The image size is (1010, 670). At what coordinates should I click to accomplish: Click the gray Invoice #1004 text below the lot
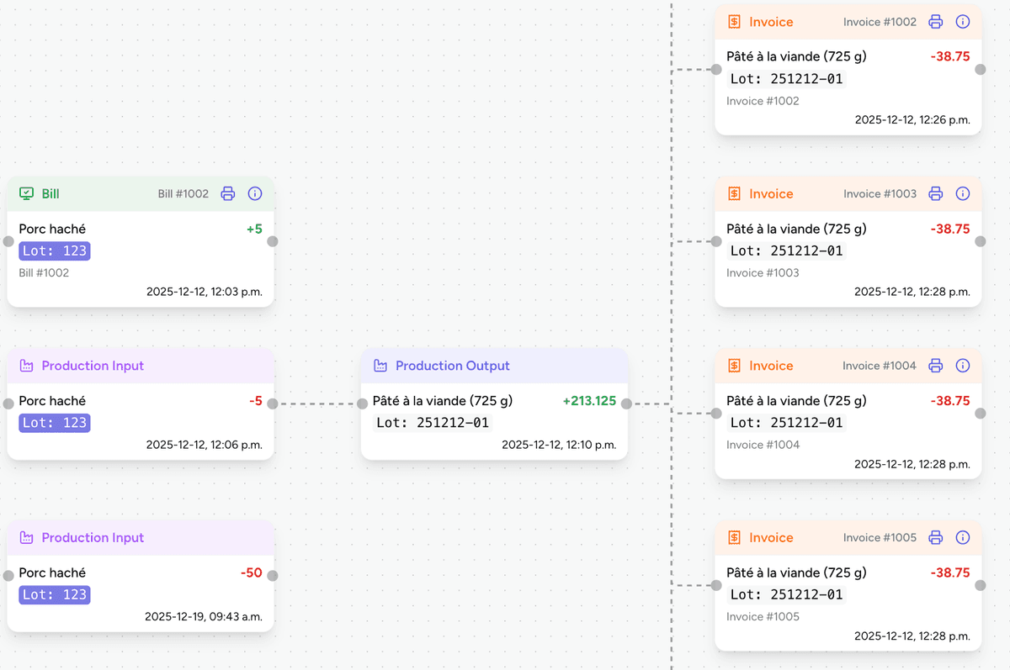point(763,445)
